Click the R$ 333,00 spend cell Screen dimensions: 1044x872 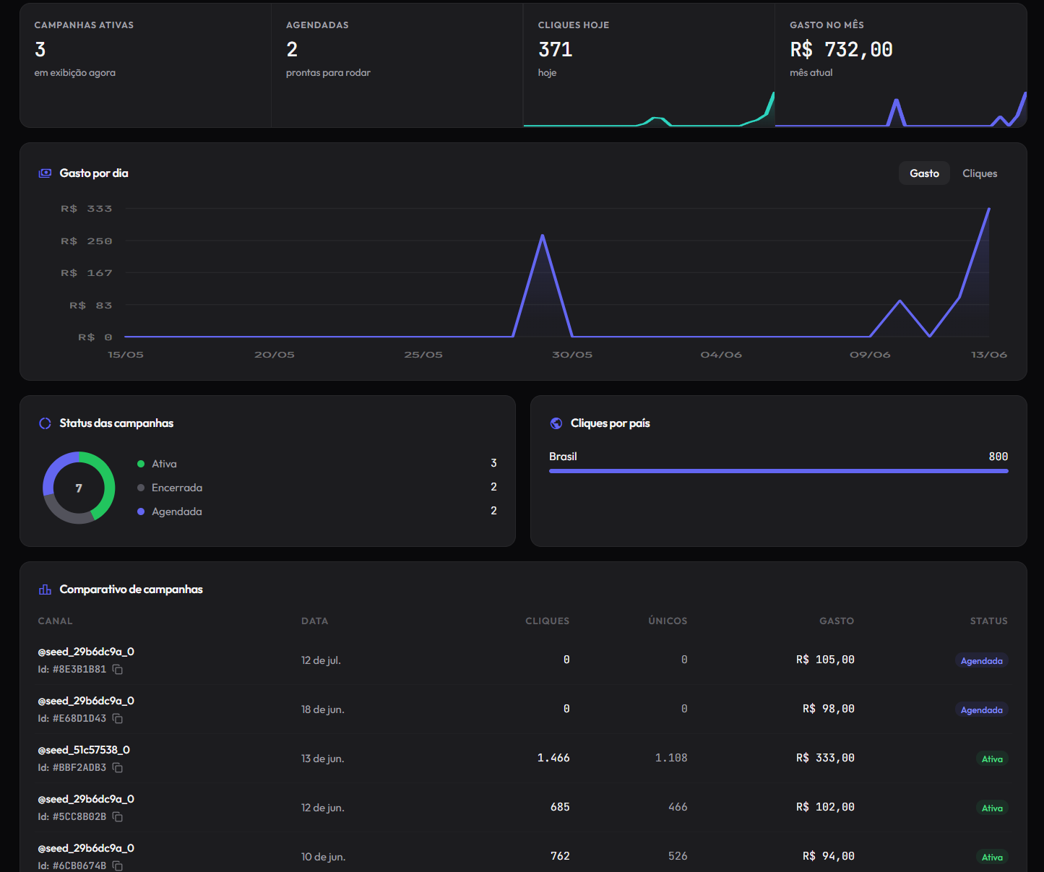coord(825,758)
